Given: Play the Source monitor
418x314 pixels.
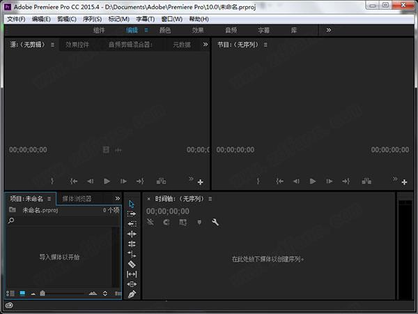Looking at the screenshot, I should [107, 181].
